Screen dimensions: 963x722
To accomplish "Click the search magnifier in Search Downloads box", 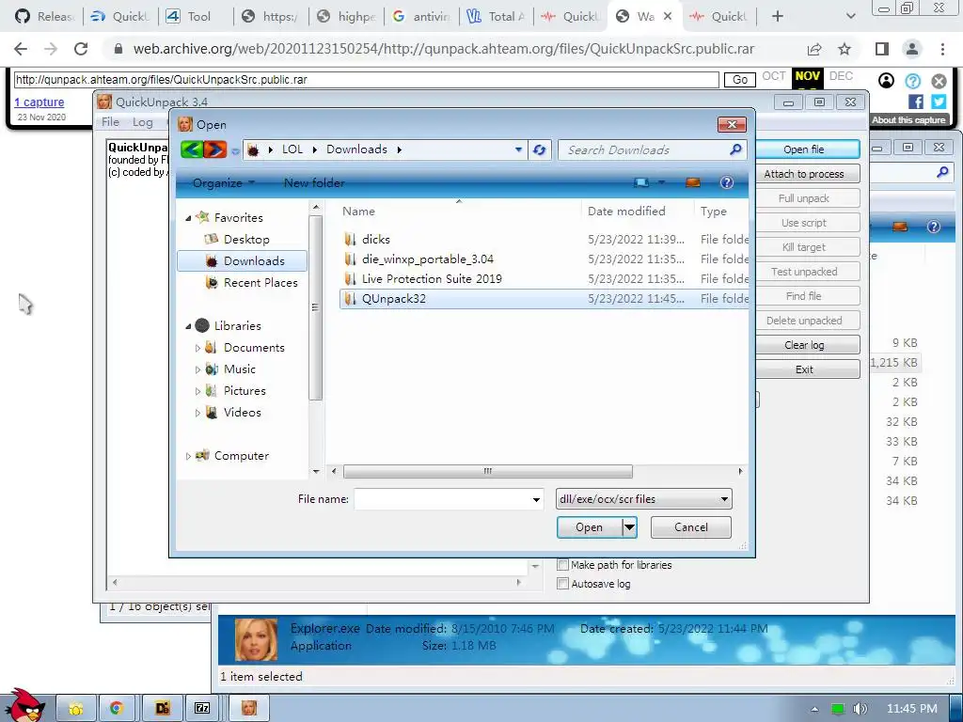I will [x=735, y=149].
